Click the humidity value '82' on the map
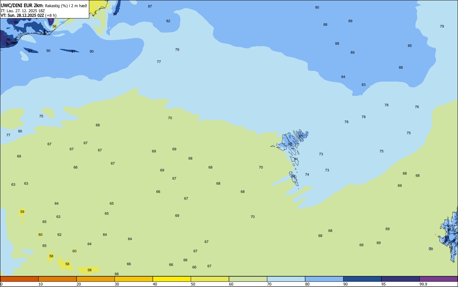This screenshot has width=458, height=287. pyautogui.click(x=168, y=21)
